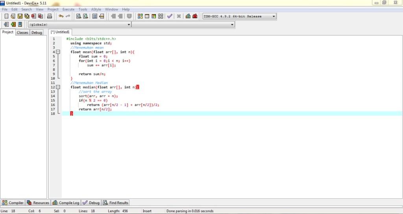Image resolution: width=403 pixels, height=214 pixels.
Task: Click the Undo arrow icon
Action: click(x=61, y=16)
